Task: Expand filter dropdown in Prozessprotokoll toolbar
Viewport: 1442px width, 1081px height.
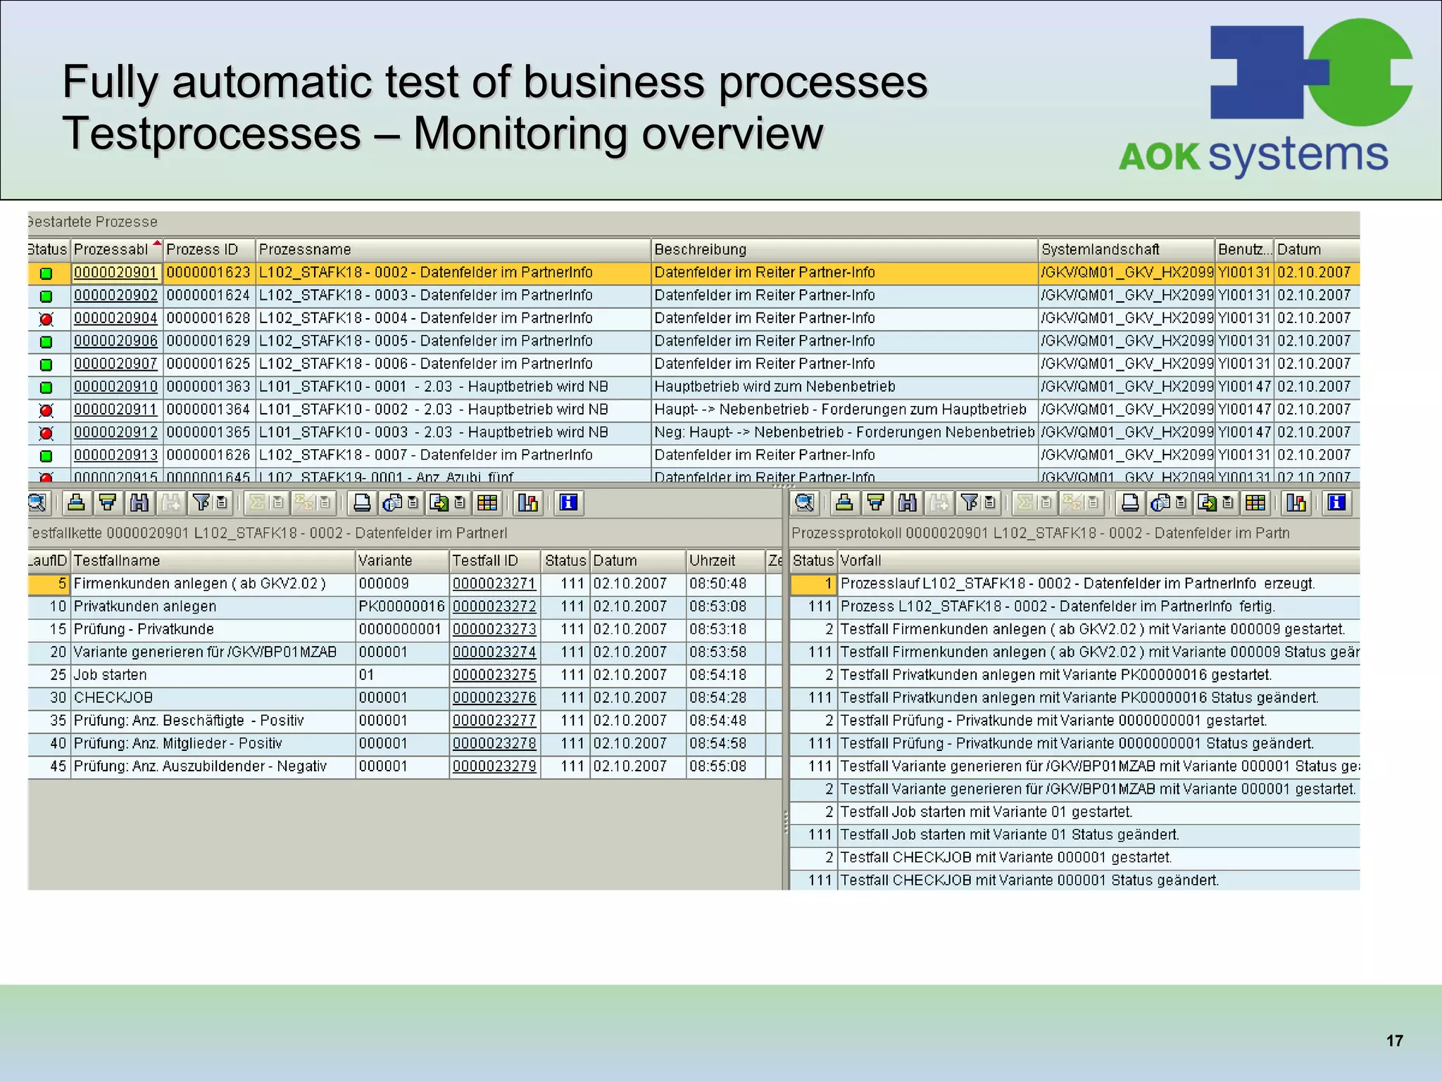Action: tap(990, 502)
